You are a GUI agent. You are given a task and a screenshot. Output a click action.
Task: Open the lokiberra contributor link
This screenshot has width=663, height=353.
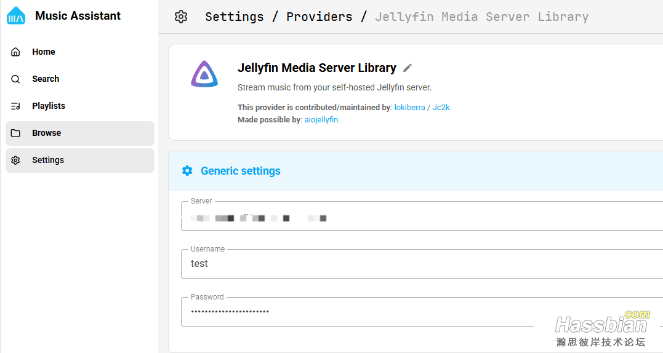tap(409, 108)
